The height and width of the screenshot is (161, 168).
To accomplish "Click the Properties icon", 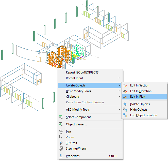I will coord(61,156).
